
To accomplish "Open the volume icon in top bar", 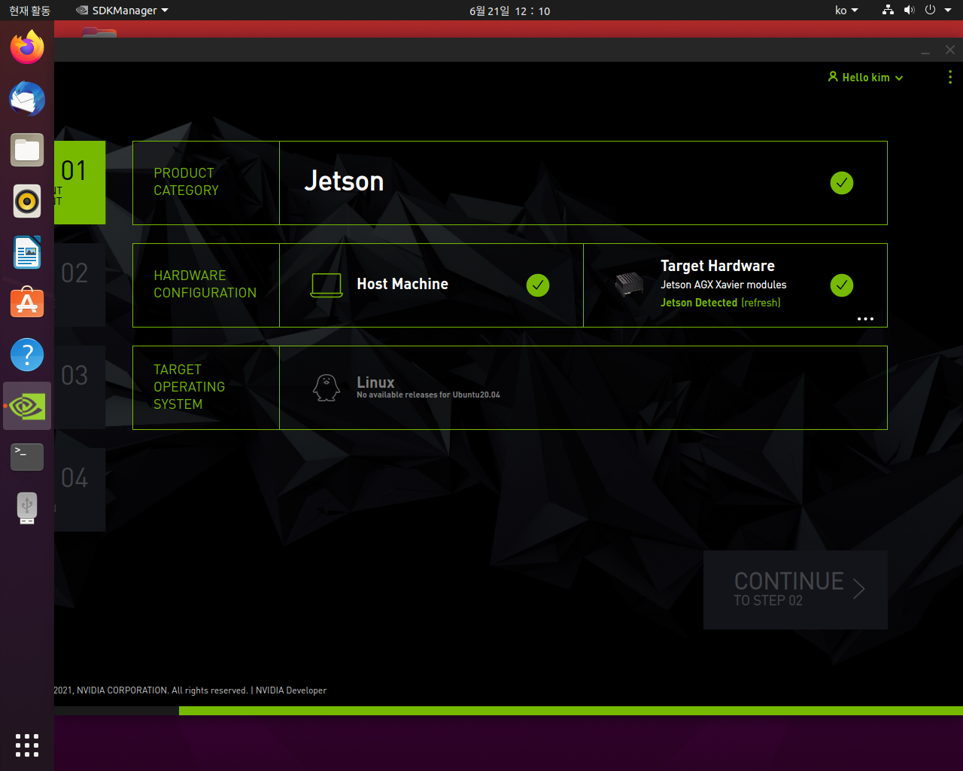I will pos(910,11).
